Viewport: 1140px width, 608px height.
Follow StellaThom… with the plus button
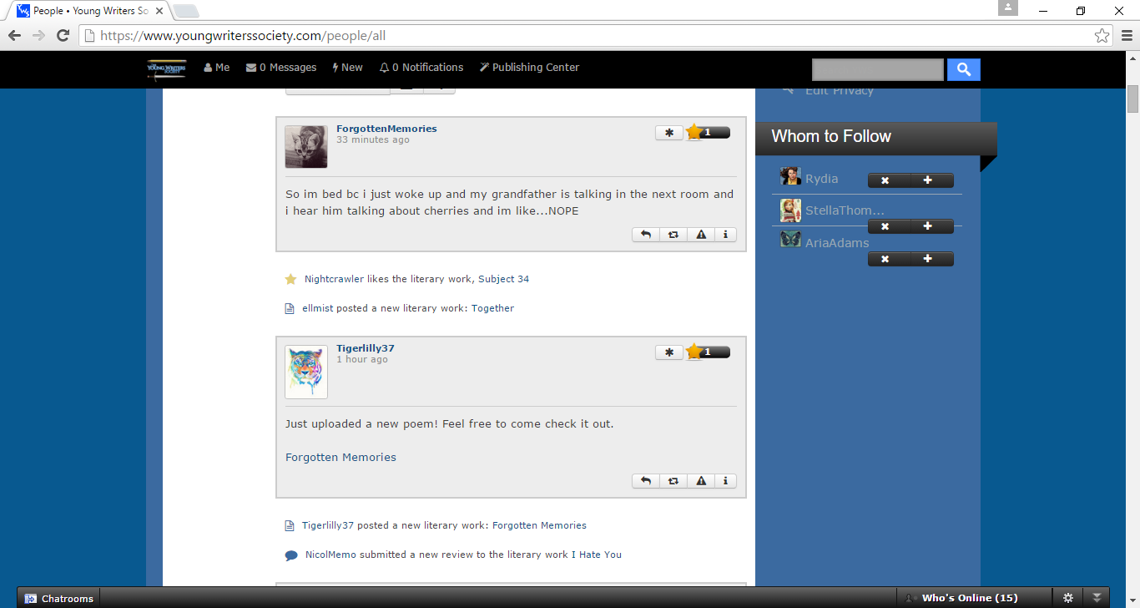pyautogui.click(x=927, y=226)
